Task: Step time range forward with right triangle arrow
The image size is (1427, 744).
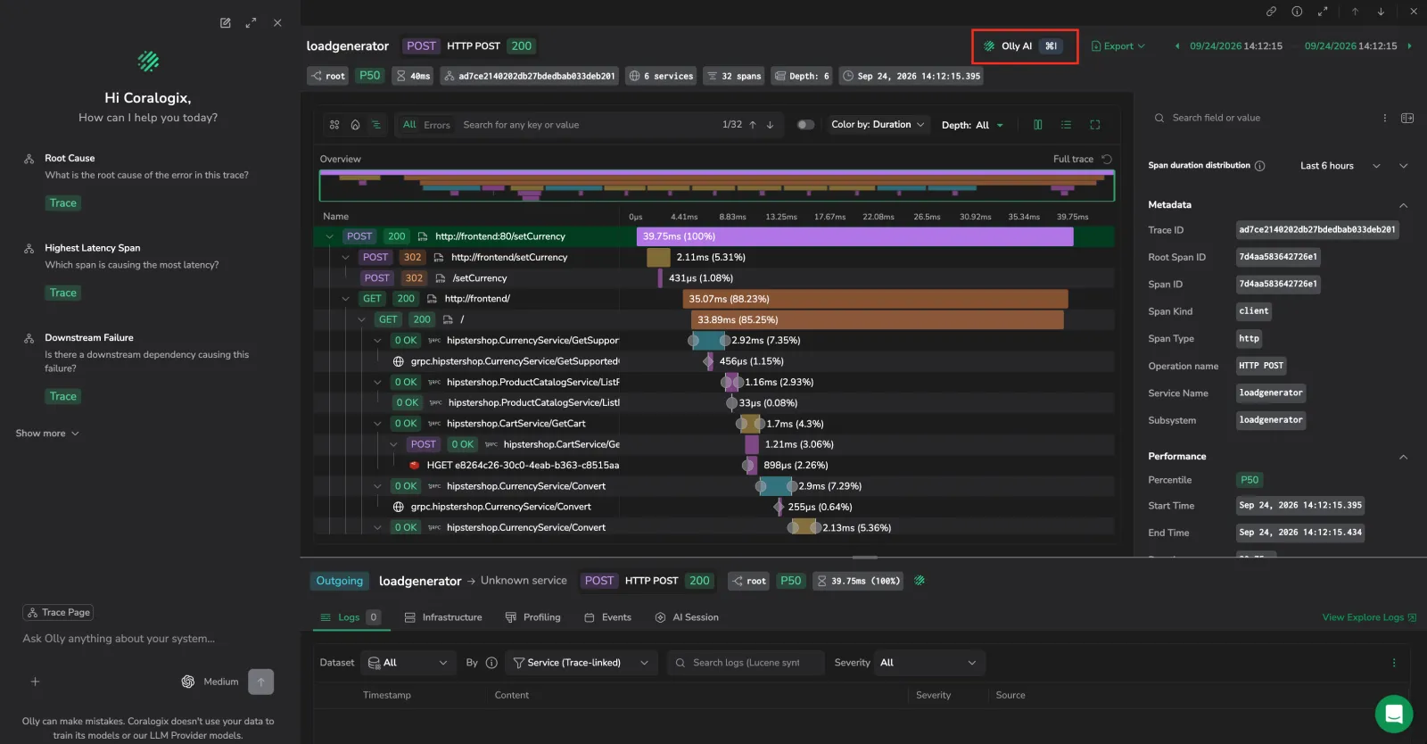Action: (x=1409, y=46)
